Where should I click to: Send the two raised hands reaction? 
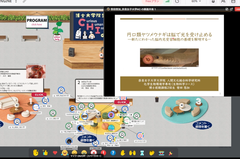[132, 153]
